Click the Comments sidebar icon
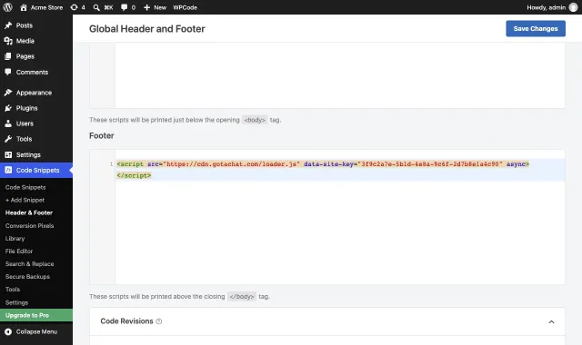 pos(8,72)
